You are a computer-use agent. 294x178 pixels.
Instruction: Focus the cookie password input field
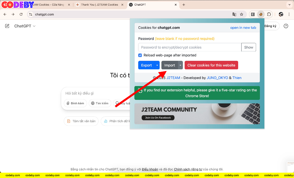tap(190, 47)
